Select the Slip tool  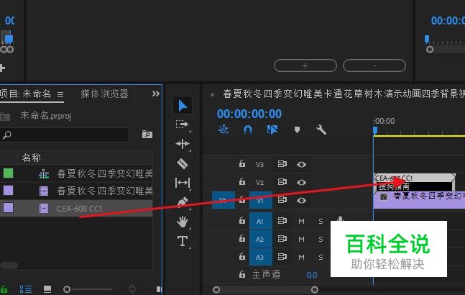(183, 183)
